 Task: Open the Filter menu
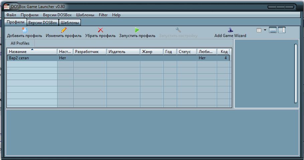(x=103, y=15)
